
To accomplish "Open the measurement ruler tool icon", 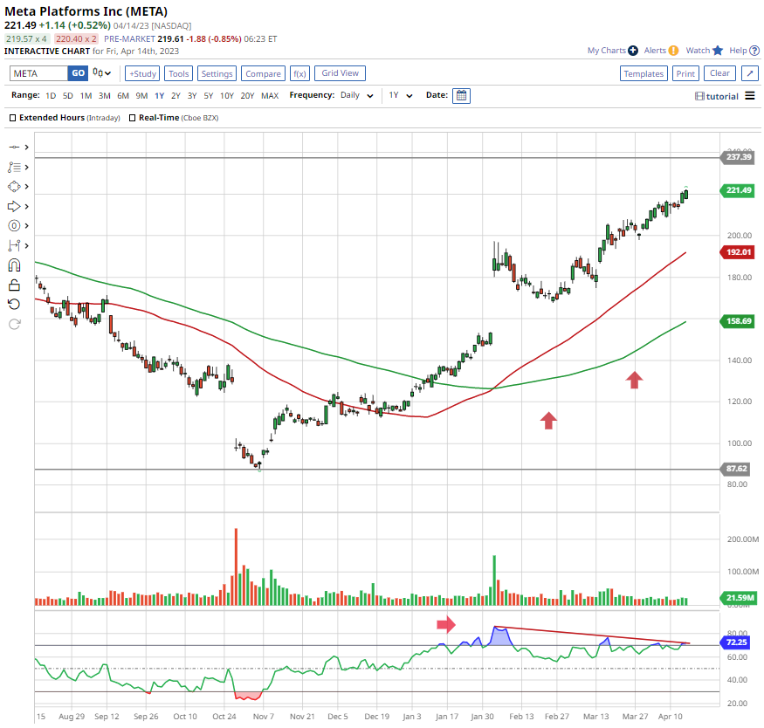I will 14,245.
